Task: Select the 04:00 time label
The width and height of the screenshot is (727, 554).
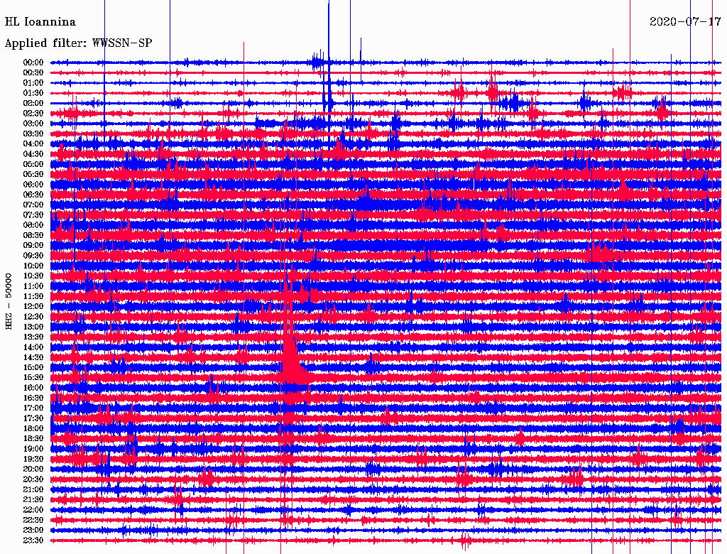Action: pos(33,144)
